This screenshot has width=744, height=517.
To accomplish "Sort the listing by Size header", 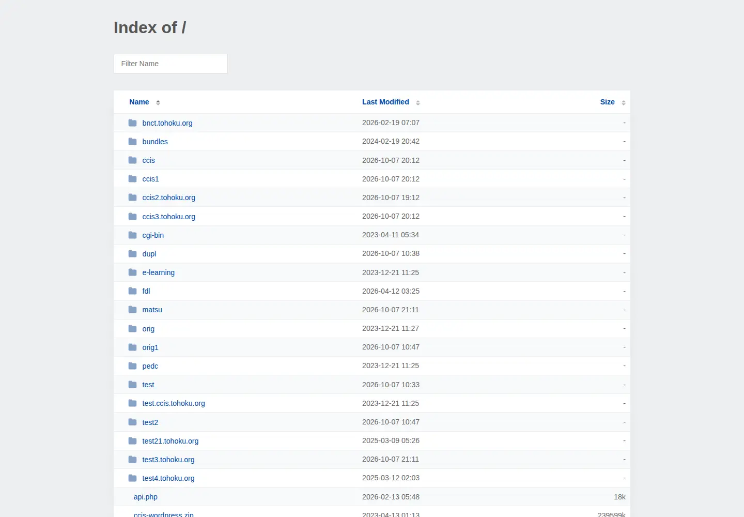I will click(608, 102).
